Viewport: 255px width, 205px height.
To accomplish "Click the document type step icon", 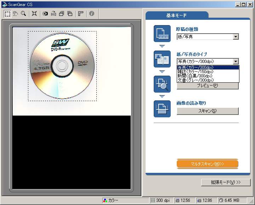I will (x=162, y=34).
